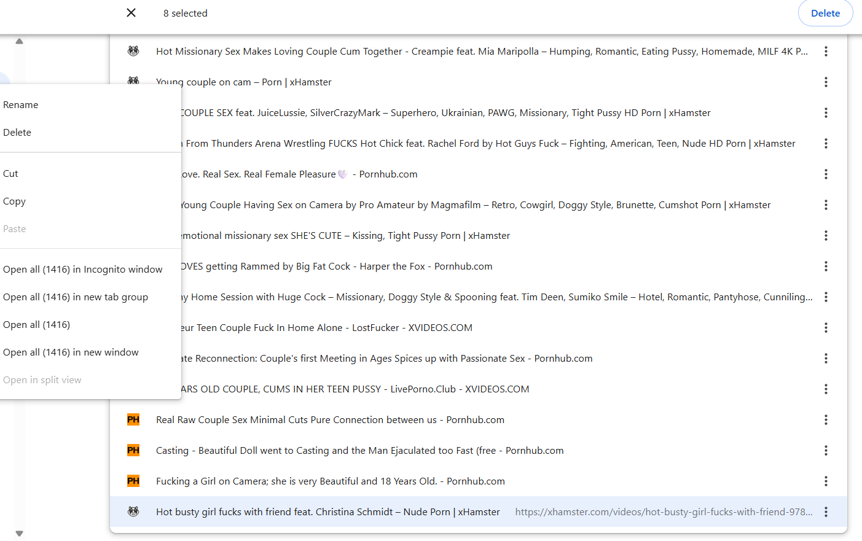The image size is (862, 541).
Task: Select the Mia Maripolla bookmark title
Action: tap(482, 52)
